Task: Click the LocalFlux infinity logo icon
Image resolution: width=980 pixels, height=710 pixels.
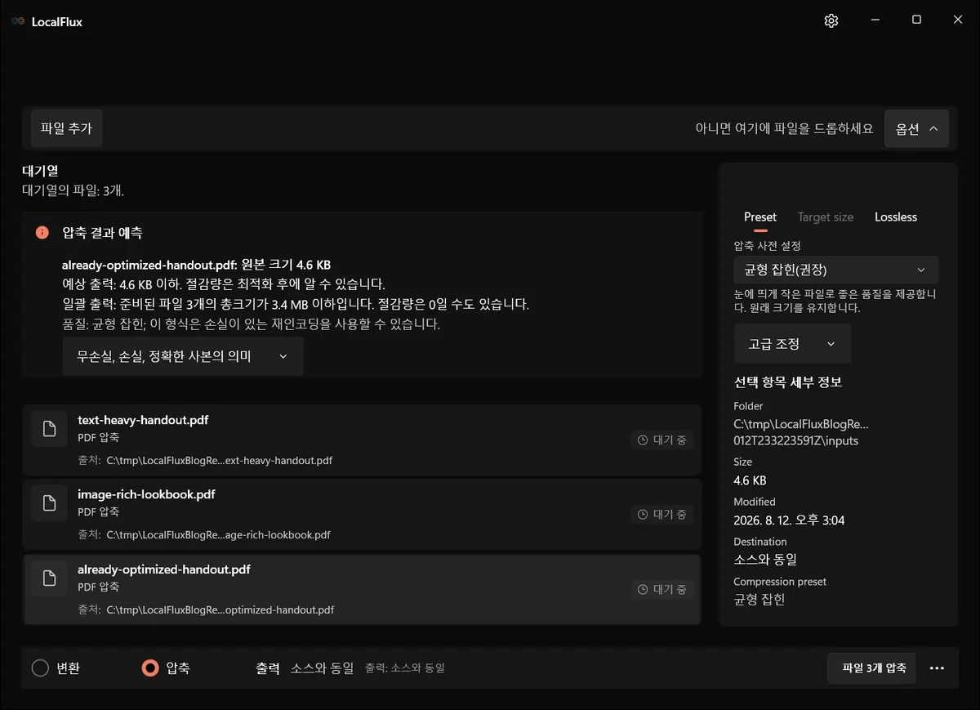Action: click(x=18, y=21)
